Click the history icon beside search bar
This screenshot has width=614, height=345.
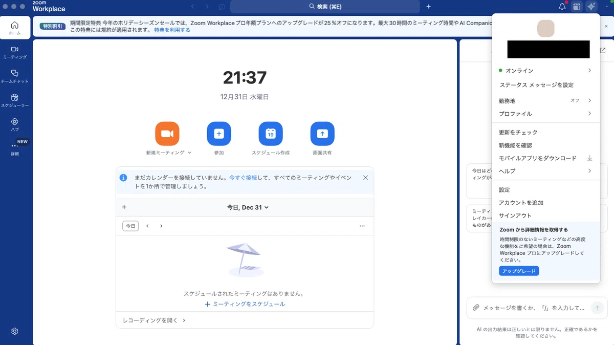point(222,7)
